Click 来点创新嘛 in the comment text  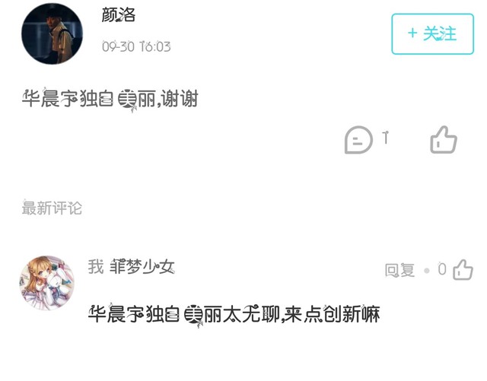point(332,314)
